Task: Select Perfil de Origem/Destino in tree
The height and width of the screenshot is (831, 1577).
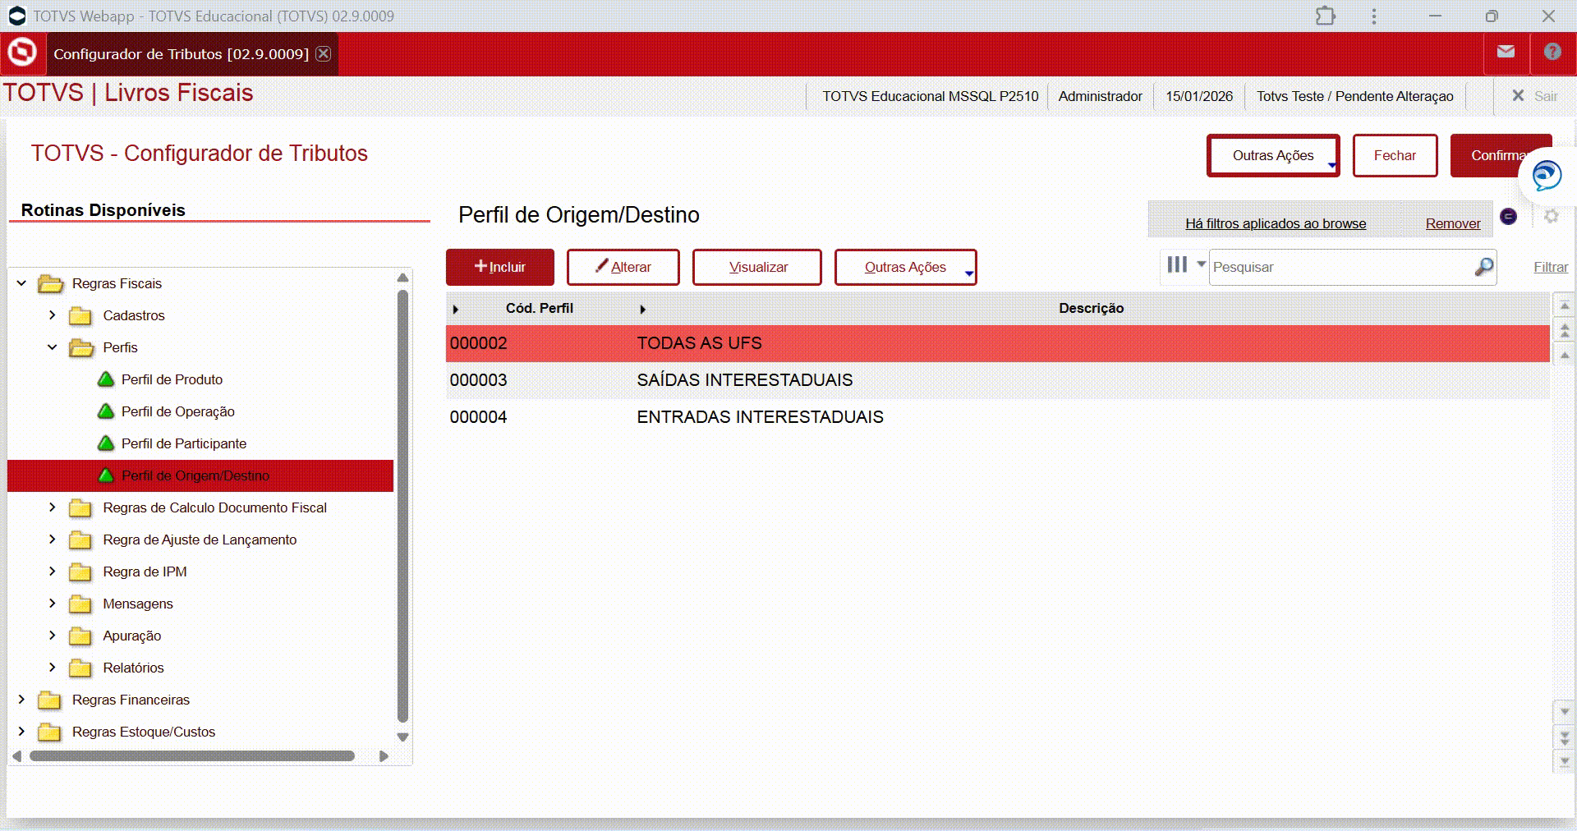Action: (195, 475)
